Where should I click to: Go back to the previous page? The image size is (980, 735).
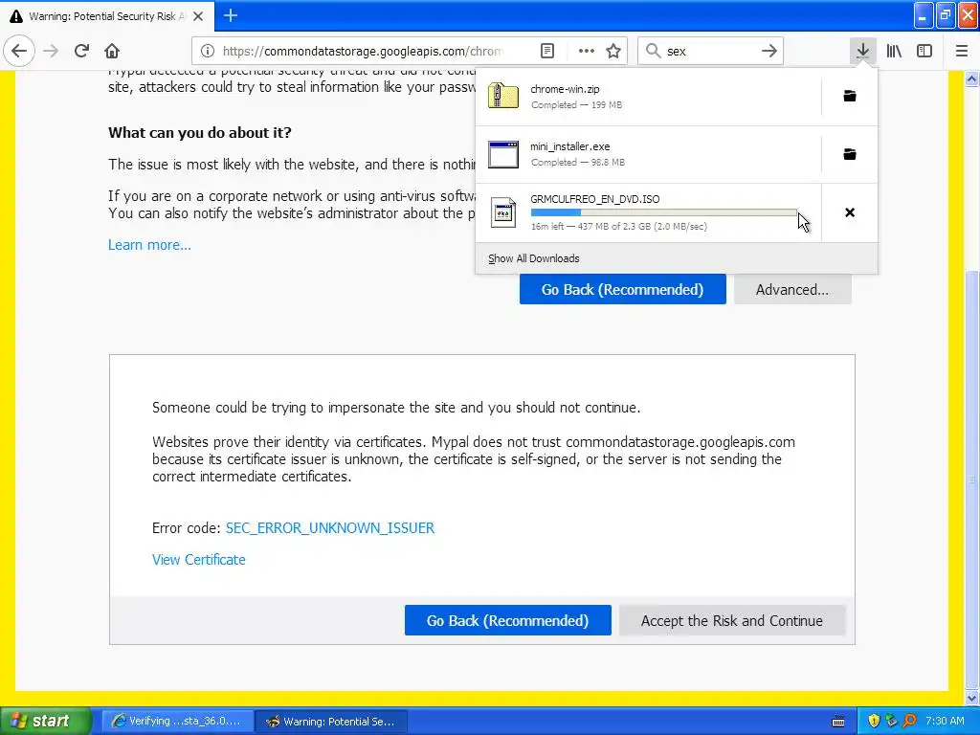point(19,51)
